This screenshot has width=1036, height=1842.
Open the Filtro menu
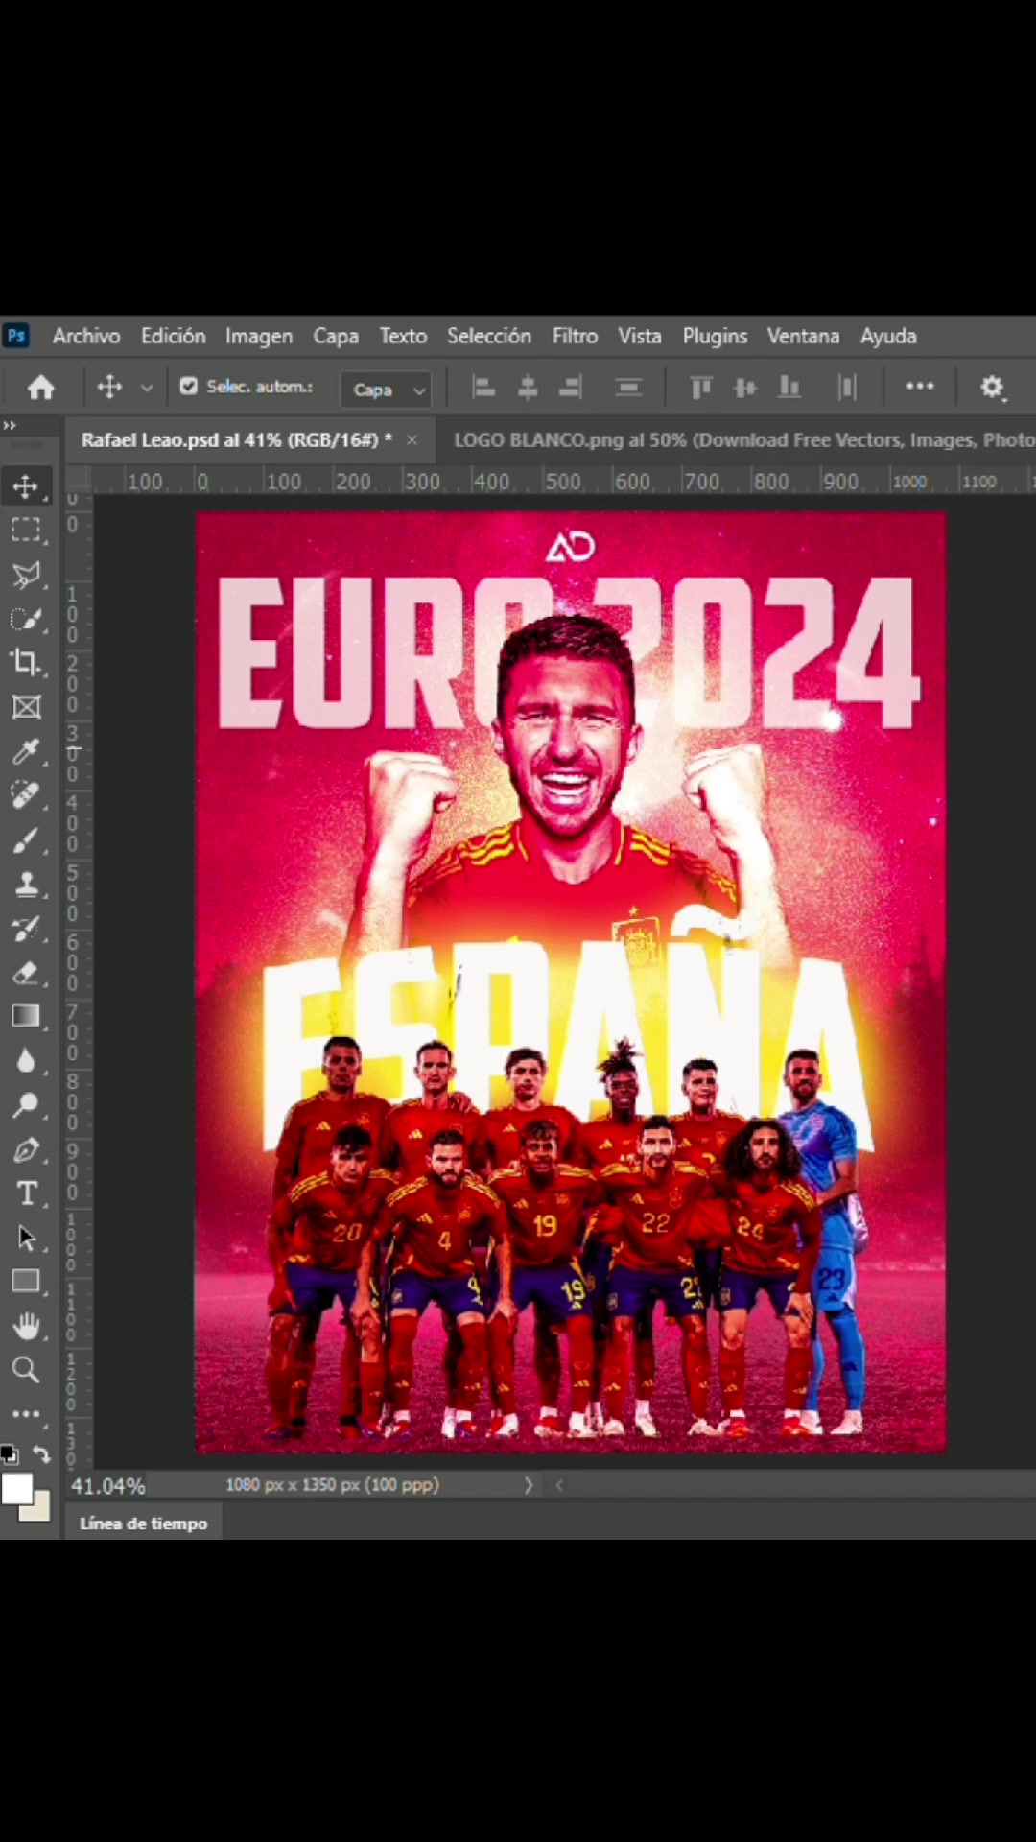(x=575, y=336)
